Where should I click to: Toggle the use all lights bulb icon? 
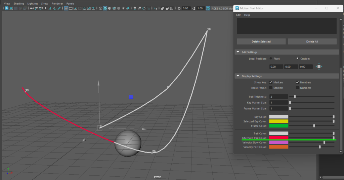(x=124, y=8)
